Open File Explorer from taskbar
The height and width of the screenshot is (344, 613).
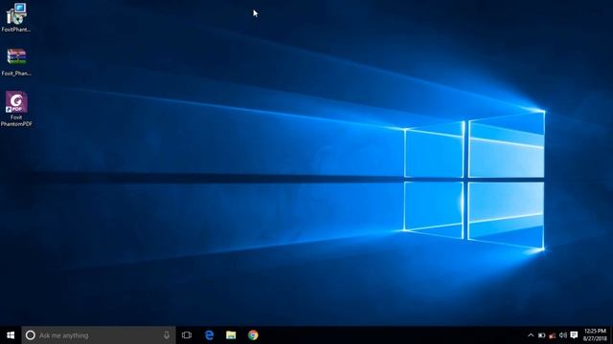(231, 335)
